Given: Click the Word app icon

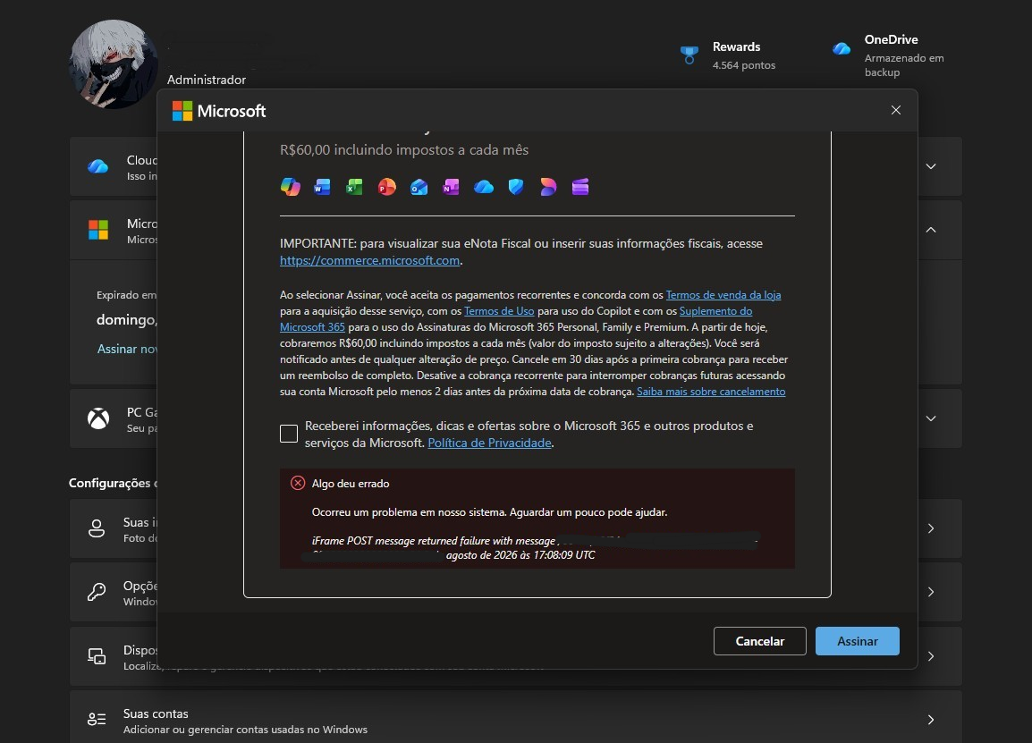Looking at the screenshot, I should pos(322,187).
